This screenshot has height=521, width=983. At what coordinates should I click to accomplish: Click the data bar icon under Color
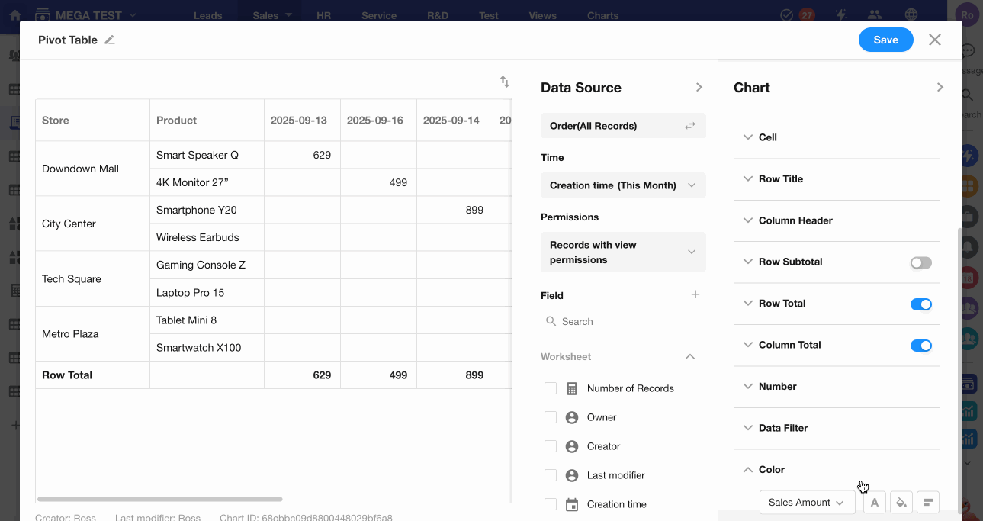click(927, 502)
